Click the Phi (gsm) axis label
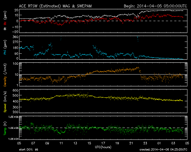 click(5, 47)
